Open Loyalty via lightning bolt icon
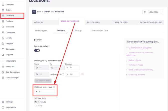The width and height of the screenshot is (168, 111). pyautogui.click(x=3, y=38)
